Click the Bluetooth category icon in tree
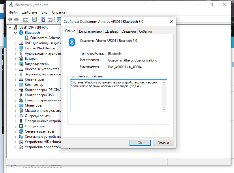Viewport: 234px width, 173px height. tap(21, 33)
